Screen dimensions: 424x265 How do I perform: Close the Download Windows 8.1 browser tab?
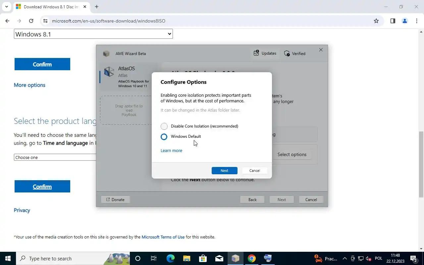(84, 7)
